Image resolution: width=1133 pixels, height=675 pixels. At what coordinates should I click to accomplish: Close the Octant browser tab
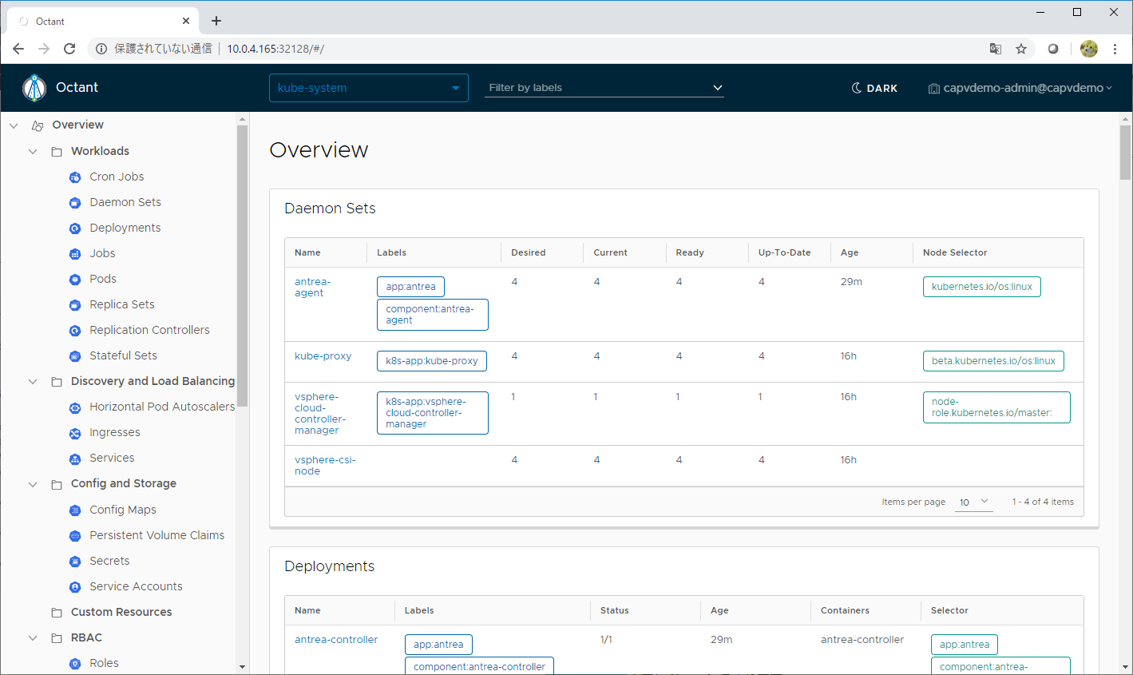pos(186,22)
